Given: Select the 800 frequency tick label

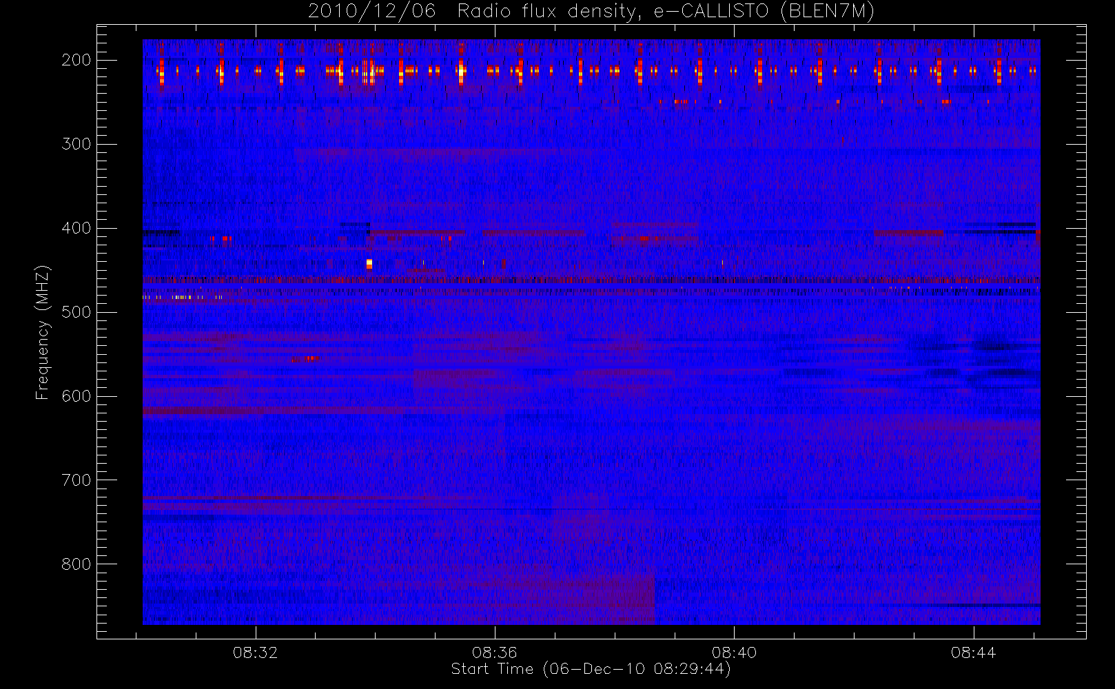Looking at the screenshot, I should pyautogui.click(x=76, y=564).
